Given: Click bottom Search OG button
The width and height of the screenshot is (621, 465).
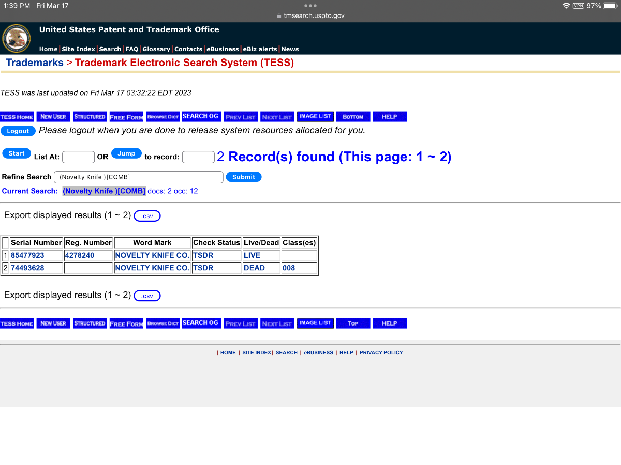Looking at the screenshot, I should point(201,323).
